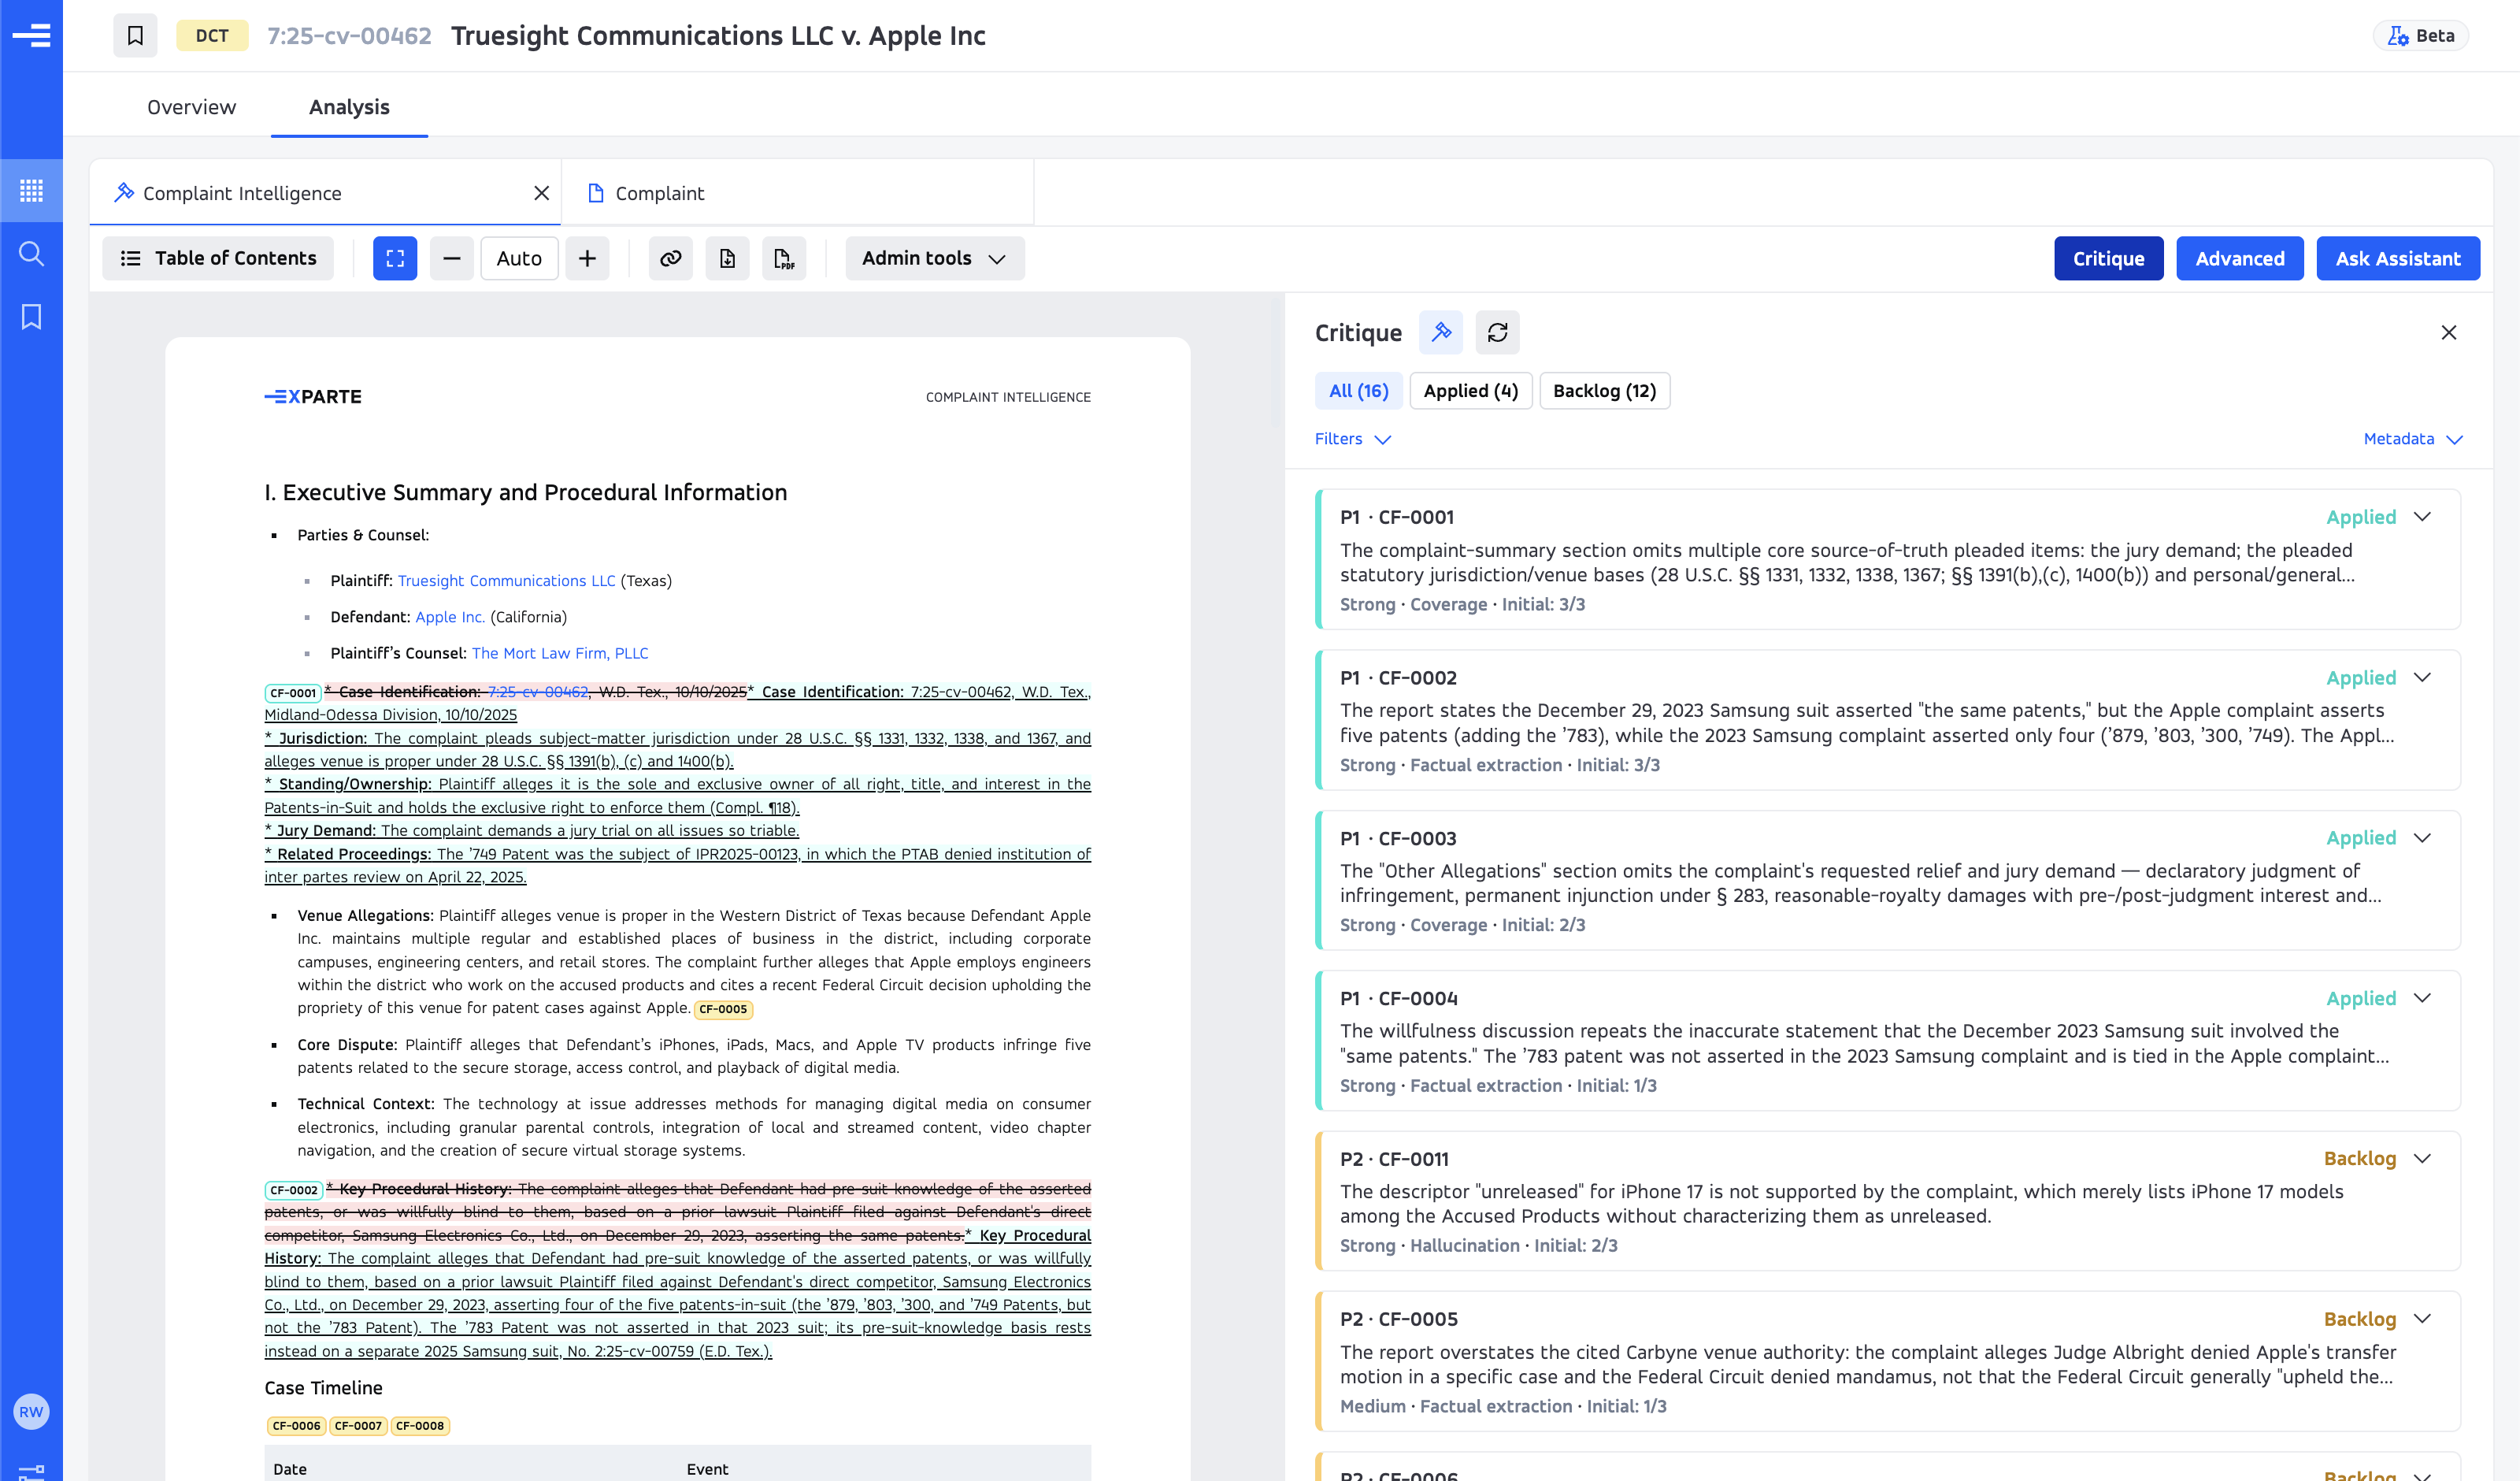Click the RW user avatar

(x=31, y=1411)
